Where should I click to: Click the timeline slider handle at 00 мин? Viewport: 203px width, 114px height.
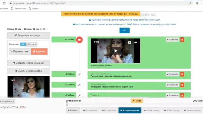coord(67,104)
